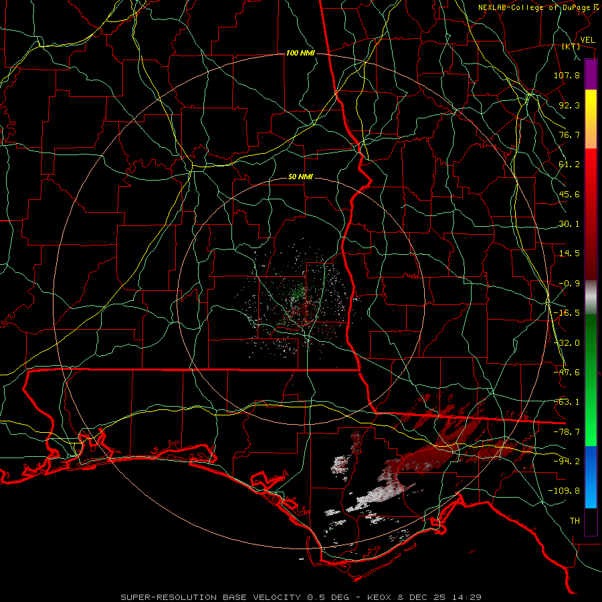The image size is (602, 602).
Task: Click the -109.8 legend value
Action: 564,491
